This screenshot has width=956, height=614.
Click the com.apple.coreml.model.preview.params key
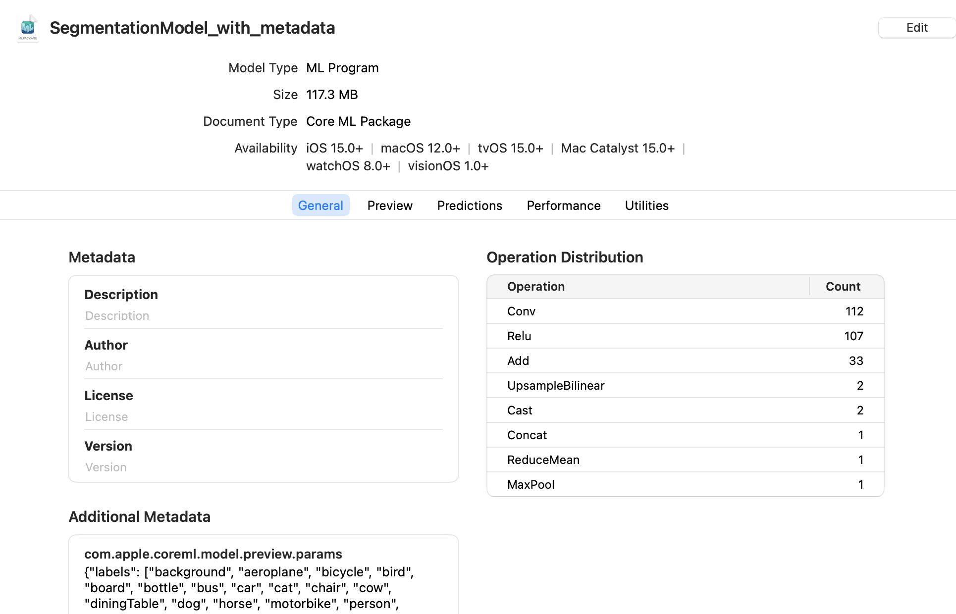[213, 554]
